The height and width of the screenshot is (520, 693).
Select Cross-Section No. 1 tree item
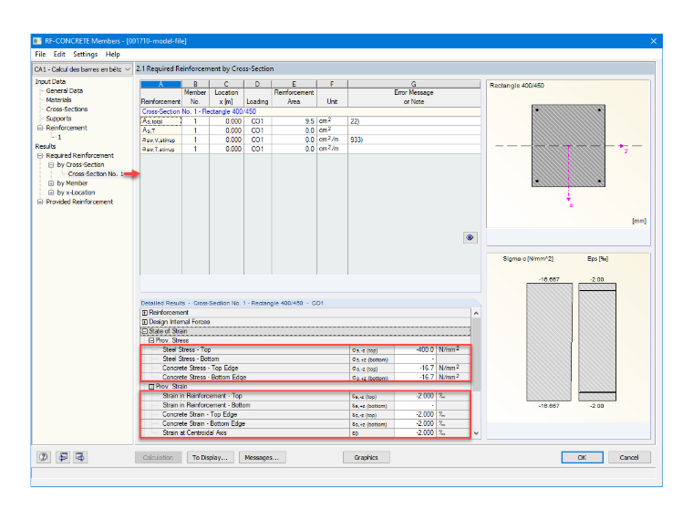point(96,173)
